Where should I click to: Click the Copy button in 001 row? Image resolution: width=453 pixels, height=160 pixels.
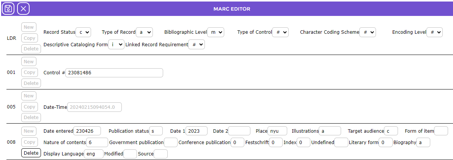point(30,72)
